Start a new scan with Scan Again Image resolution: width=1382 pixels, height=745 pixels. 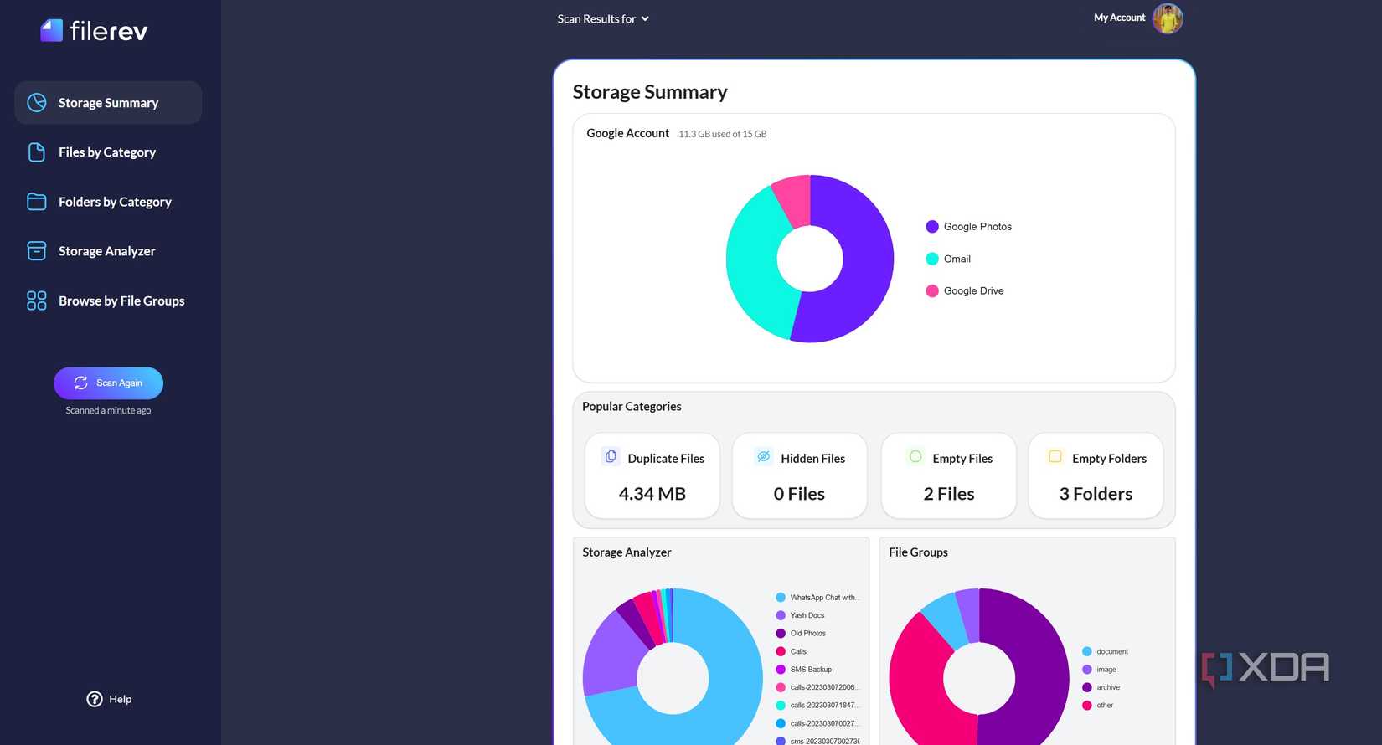[108, 383]
